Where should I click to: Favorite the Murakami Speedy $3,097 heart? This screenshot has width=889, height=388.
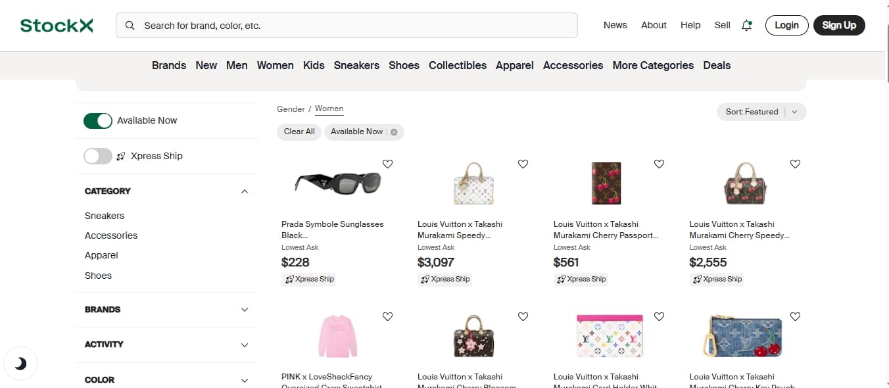click(x=523, y=164)
